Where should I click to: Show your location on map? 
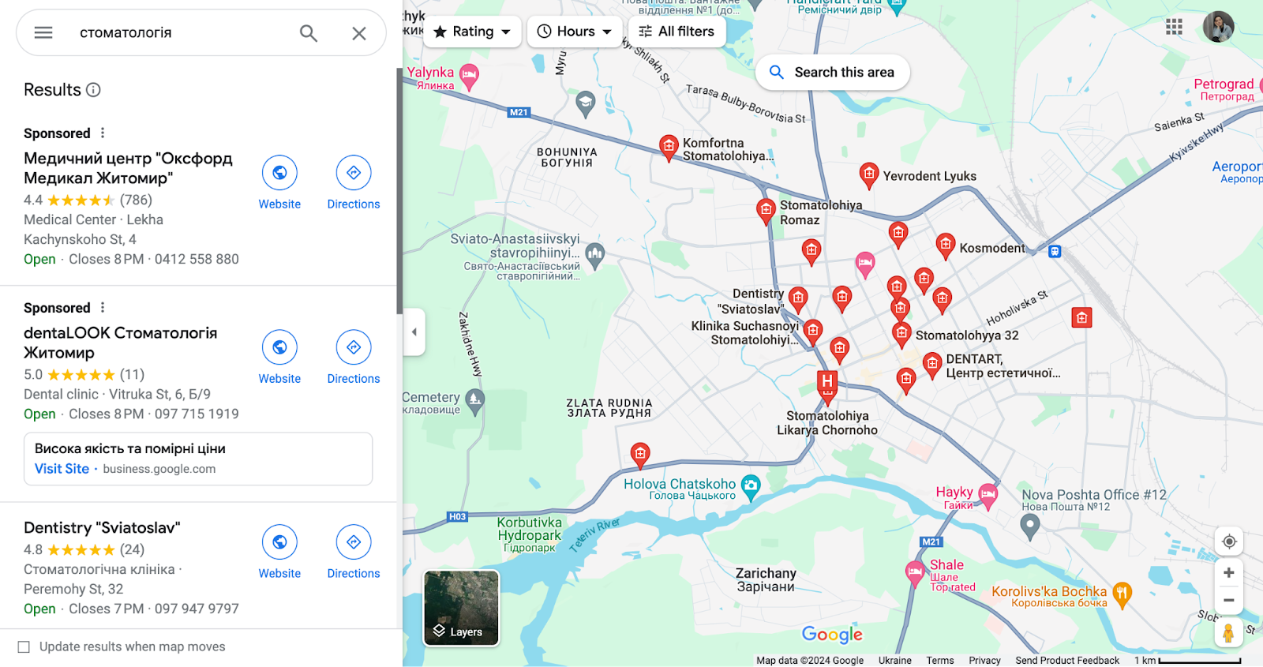point(1228,541)
